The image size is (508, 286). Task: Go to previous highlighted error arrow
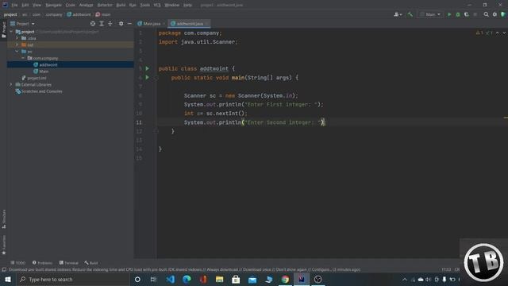[498, 33]
